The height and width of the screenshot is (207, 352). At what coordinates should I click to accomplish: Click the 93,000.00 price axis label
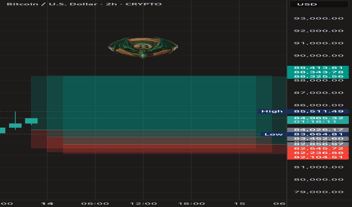pos(319,18)
